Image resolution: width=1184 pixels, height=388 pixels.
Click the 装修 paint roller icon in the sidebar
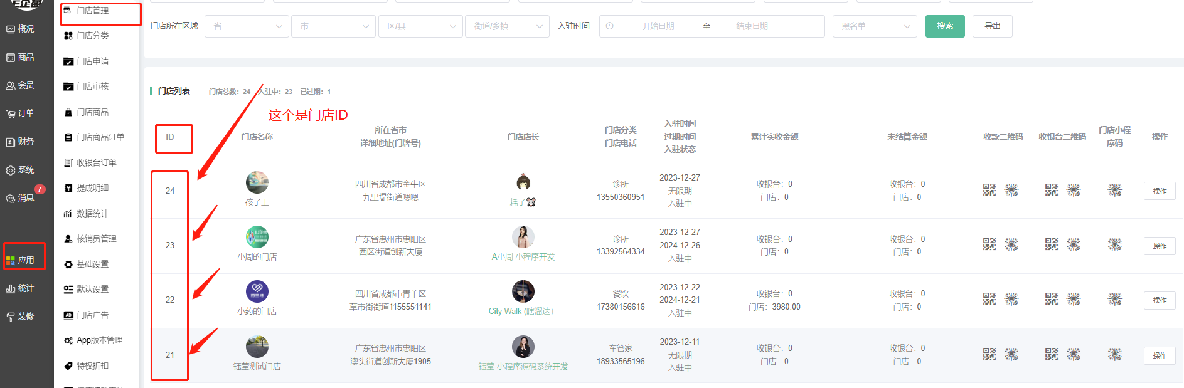pyautogui.click(x=11, y=317)
